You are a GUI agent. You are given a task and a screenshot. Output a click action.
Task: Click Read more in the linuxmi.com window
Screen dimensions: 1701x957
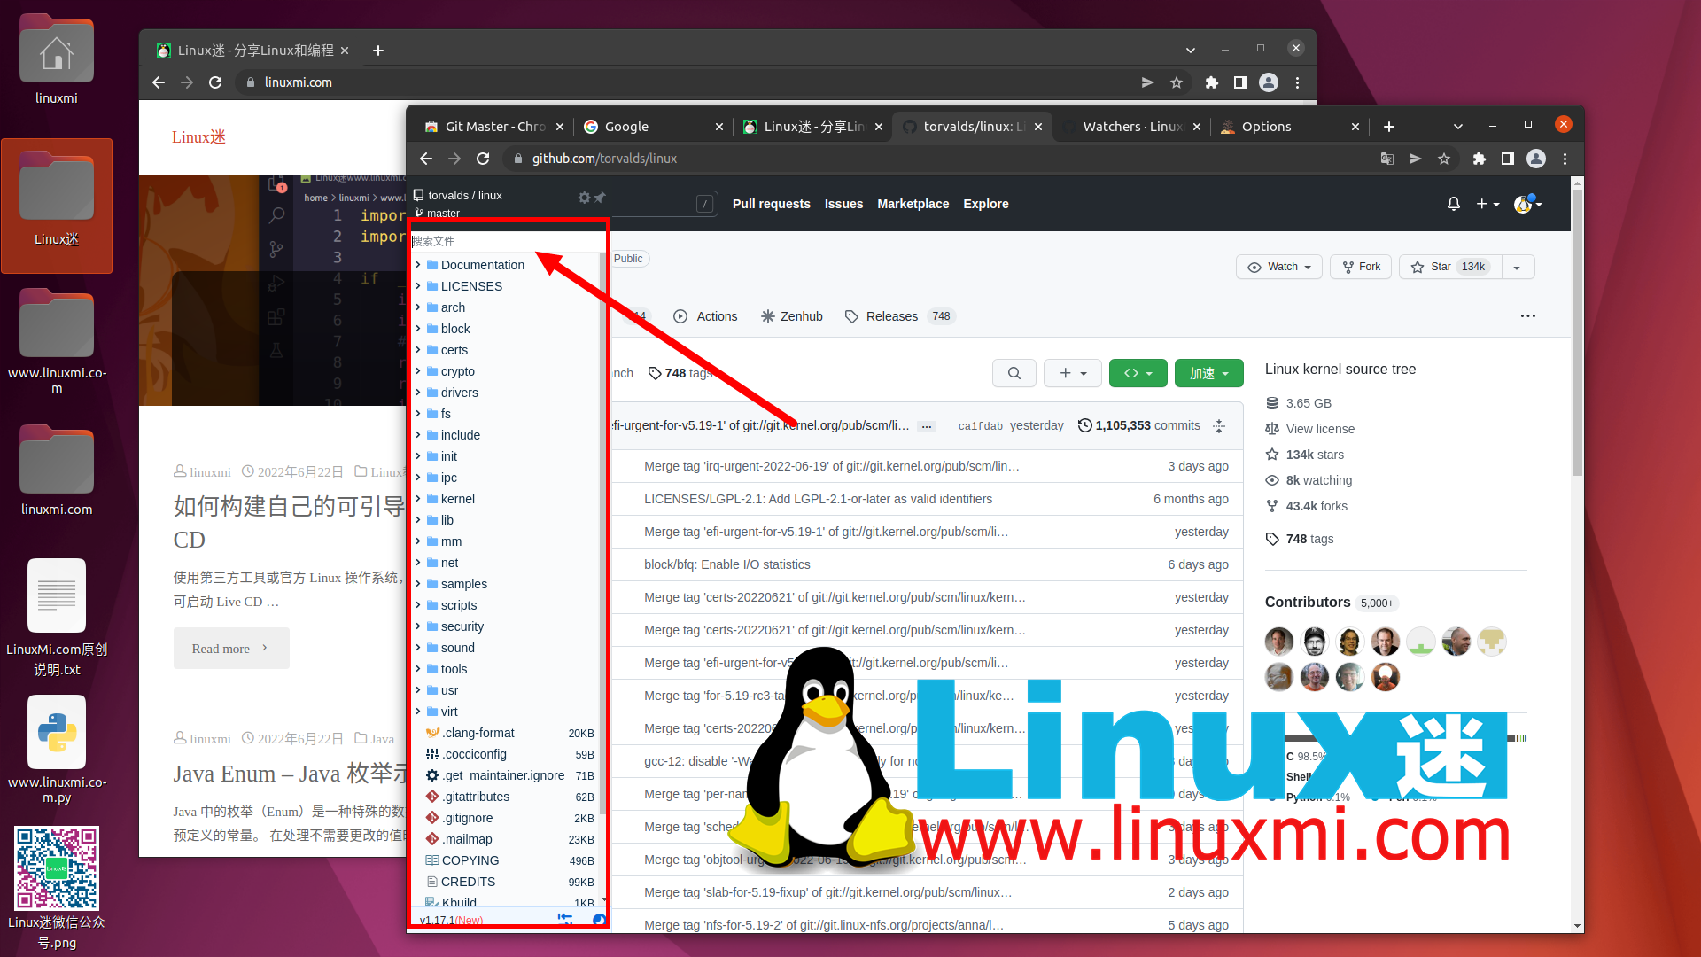tap(231, 649)
